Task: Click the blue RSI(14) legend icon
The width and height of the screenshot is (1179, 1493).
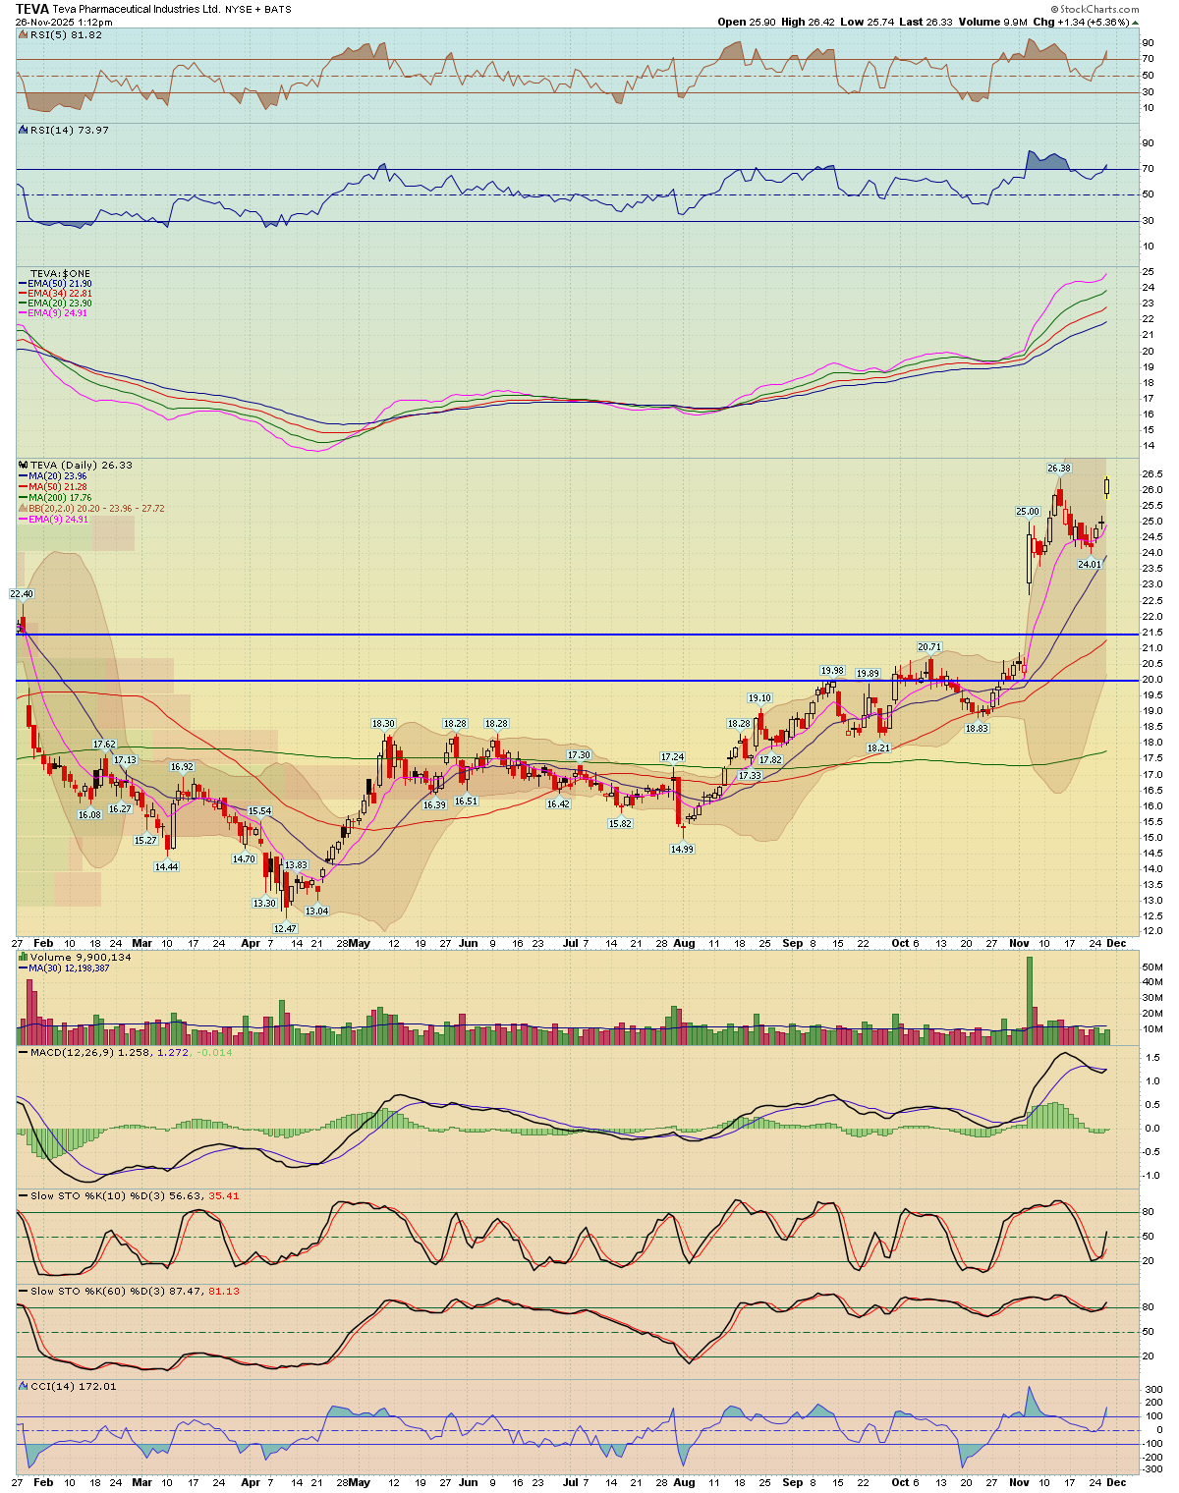Action: click(24, 130)
